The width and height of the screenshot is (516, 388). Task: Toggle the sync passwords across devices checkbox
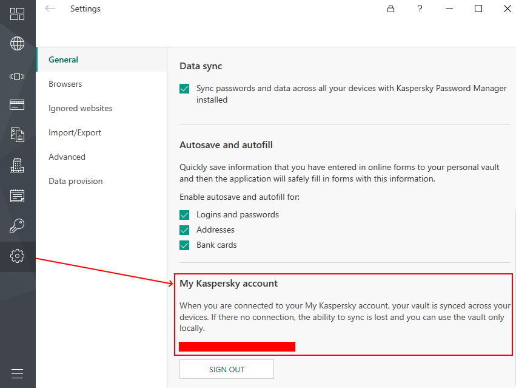(x=184, y=89)
